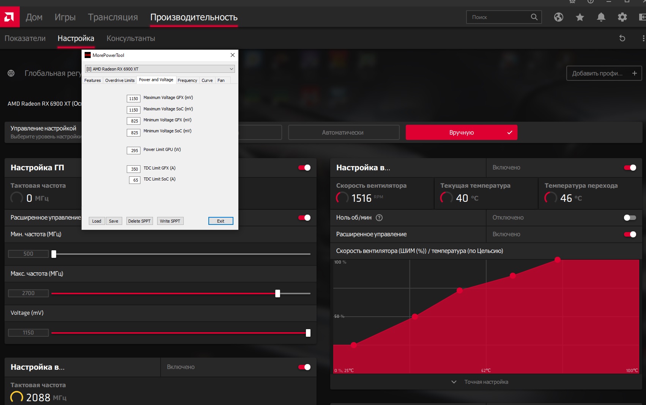This screenshot has width=646, height=405.
Task: Click the plus icon in Добавить профи...
Action: [x=634, y=73]
